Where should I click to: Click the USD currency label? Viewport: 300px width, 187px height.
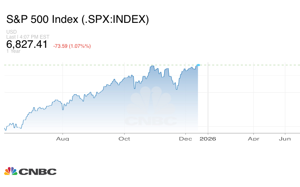tap(11, 32)
